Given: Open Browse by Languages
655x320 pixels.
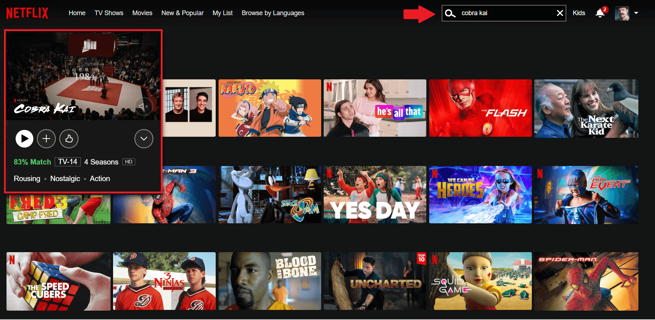Looking at the screenshot, I should pyautogui.click(x=273, y=13).
